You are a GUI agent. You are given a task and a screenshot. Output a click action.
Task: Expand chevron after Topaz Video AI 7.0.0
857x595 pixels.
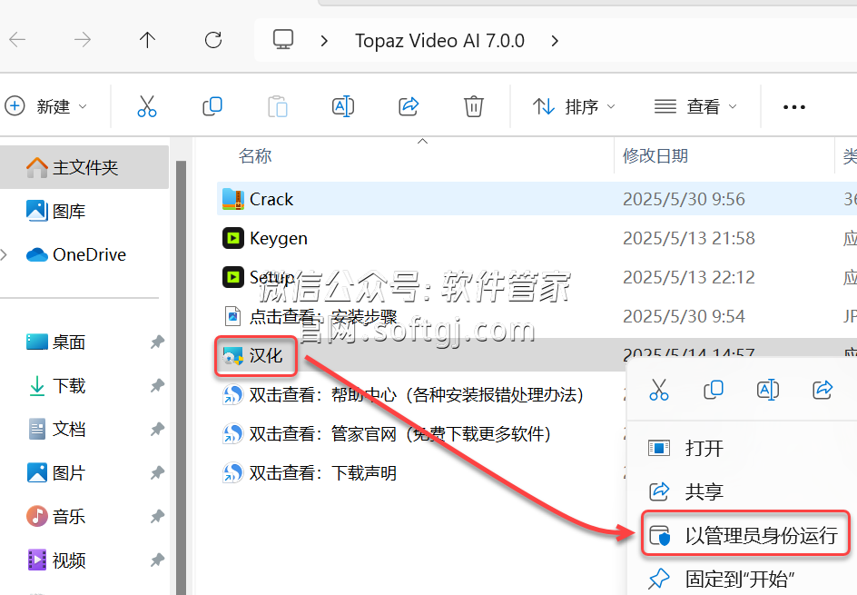555,41
